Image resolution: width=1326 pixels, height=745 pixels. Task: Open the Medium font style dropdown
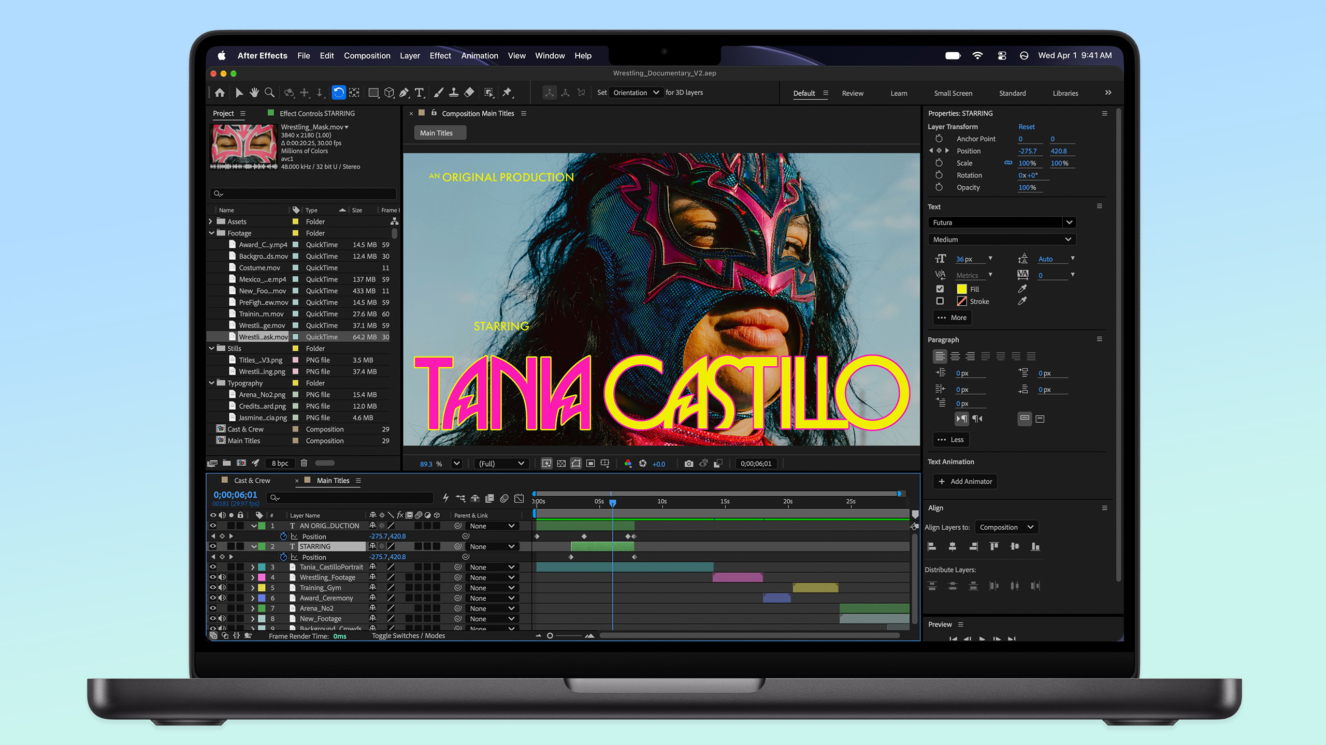coord(1002,240)
